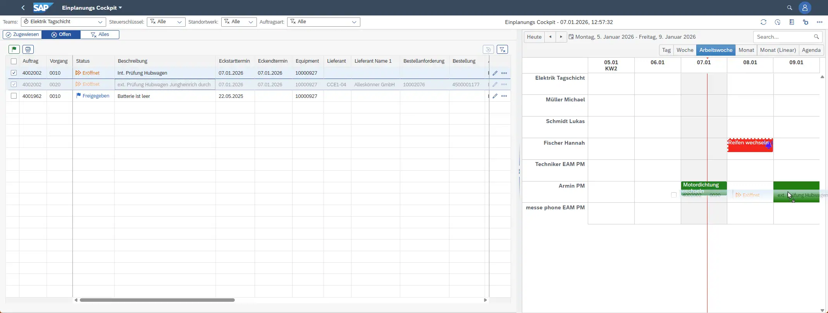Image resolution: width=828 pixels, height=313 pixels.
Task: Expand the Teams dropdown Elektrik Tagschicht
Action: coord(100,22)
